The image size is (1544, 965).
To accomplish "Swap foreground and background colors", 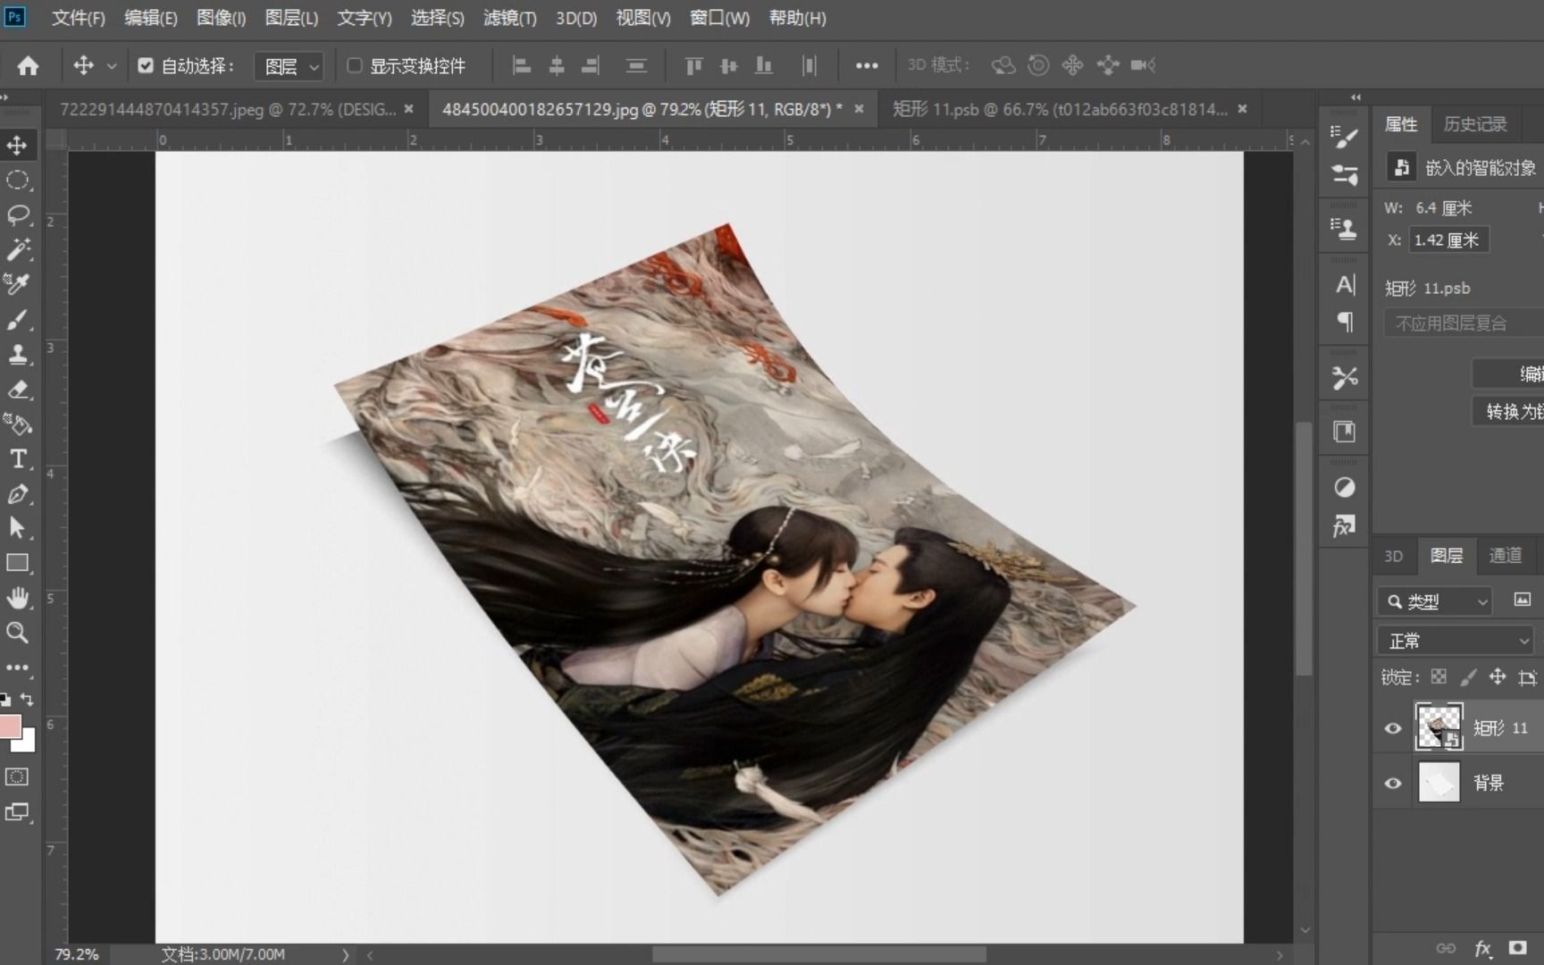I will coord(27,700).
